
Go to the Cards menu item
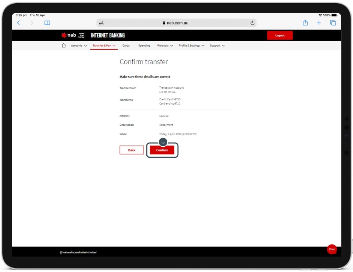126,46
